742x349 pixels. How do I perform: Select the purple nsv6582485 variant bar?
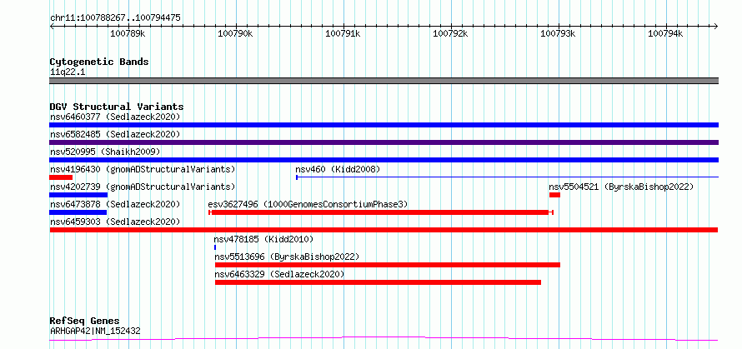click(x=384, y=142)
